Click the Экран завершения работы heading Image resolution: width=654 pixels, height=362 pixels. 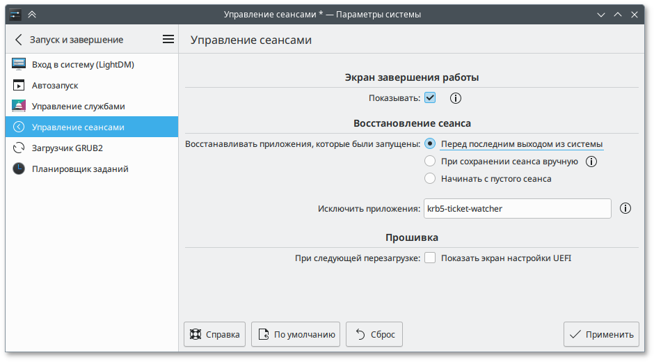(412, 77)
